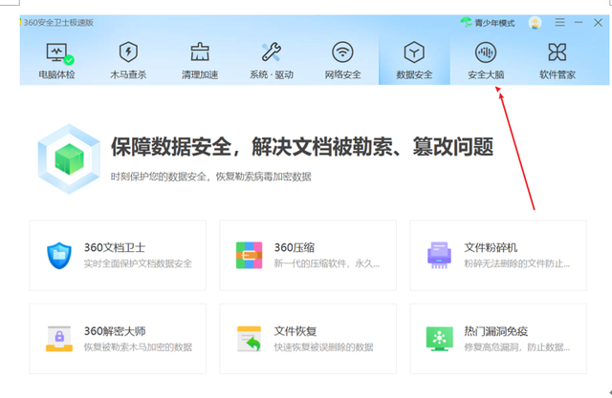Click the 网络安全 tab label
The image size is (612, 398).
pos(342,74)
